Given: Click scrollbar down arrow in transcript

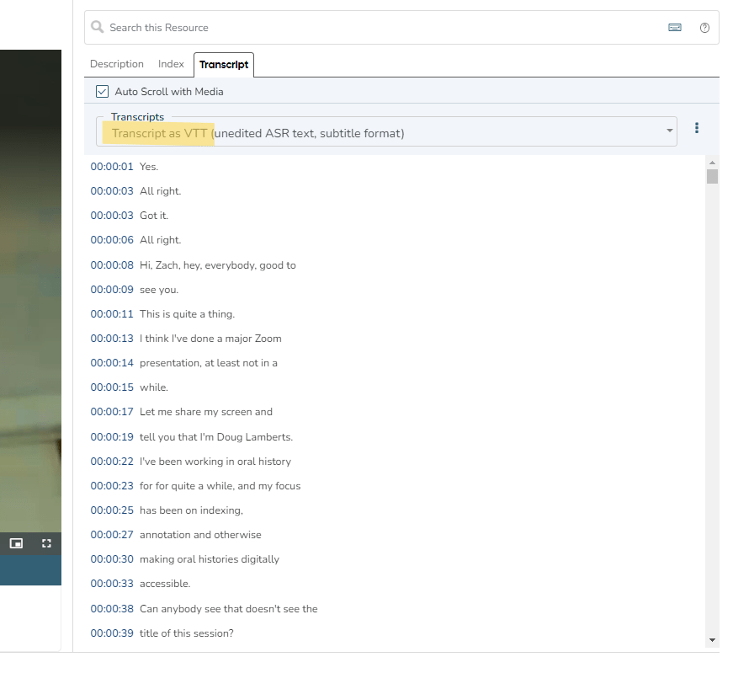Looking at the screenshot, I should point(712,640).
